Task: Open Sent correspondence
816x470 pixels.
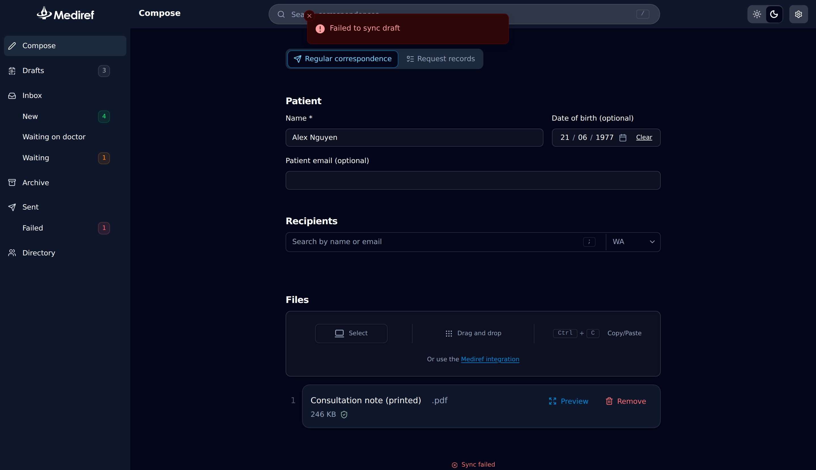Action: coord(65,207)
